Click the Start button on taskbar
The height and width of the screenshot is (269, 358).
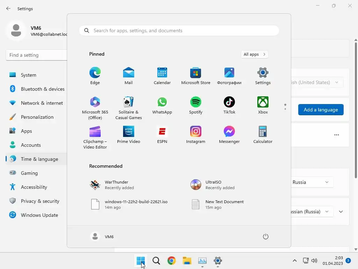pyautogui.click(x=141, y=261)
